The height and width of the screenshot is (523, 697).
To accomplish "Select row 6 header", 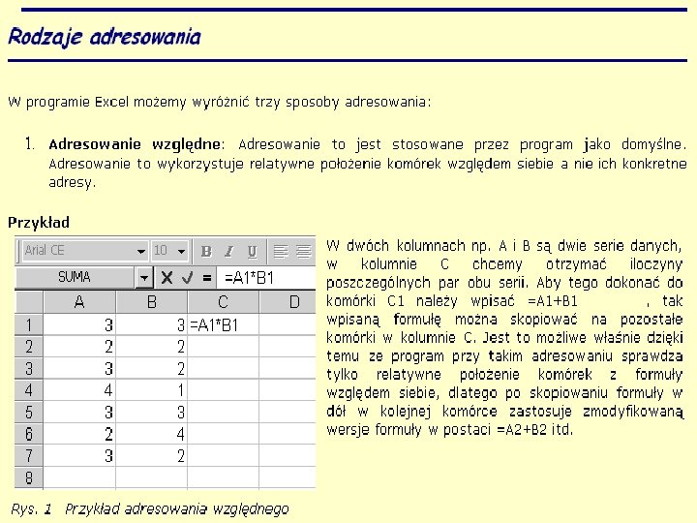I will tap(29, 434).
